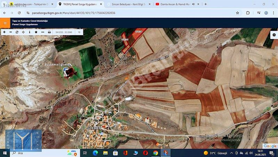This screenshot has height=157, width=278.
Task: Expand the tab search dropdown arrow
Action: tap(4, 4)
